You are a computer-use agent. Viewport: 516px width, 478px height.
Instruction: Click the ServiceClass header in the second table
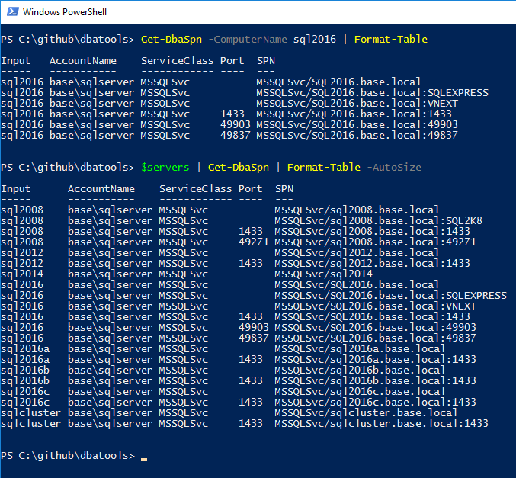(x=195, y=188)
